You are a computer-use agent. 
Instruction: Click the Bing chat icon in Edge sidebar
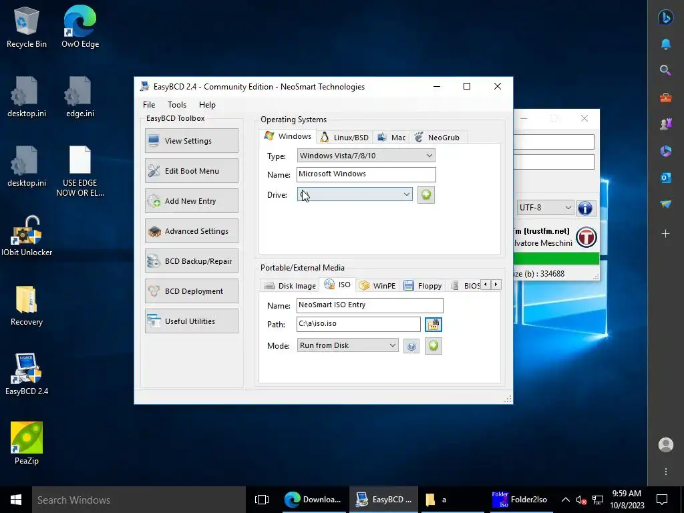point(666,17)
